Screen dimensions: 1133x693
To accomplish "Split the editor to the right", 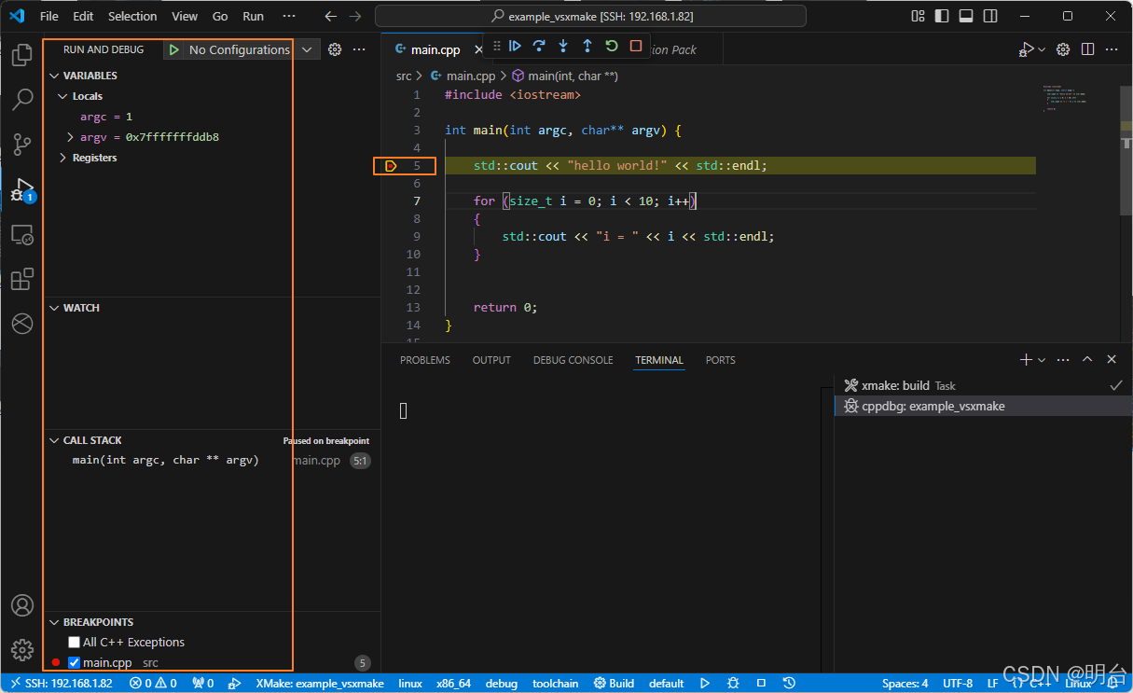I will [x=1087, y=49].
